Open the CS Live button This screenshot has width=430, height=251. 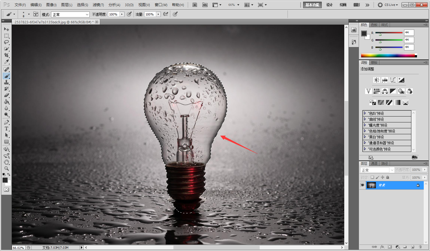pos(388,5)
